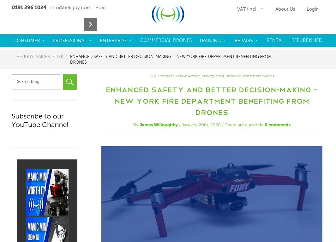This screenshot has width=336, height=242.
Task: Focus the Search Blog input field
Action: coord(36,82)
